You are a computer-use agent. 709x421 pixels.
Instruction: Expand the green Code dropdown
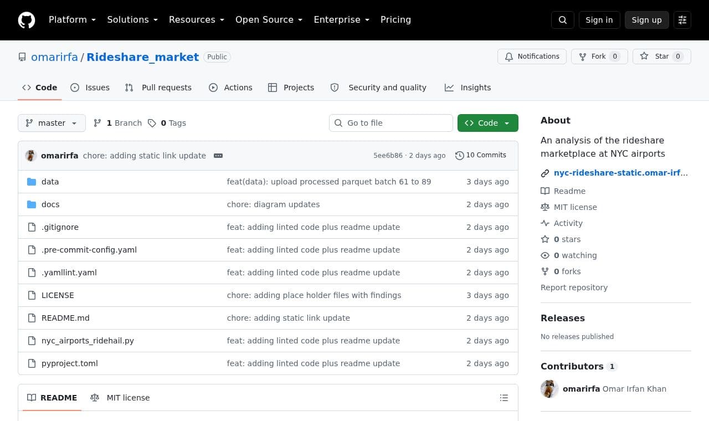(488, 123)
